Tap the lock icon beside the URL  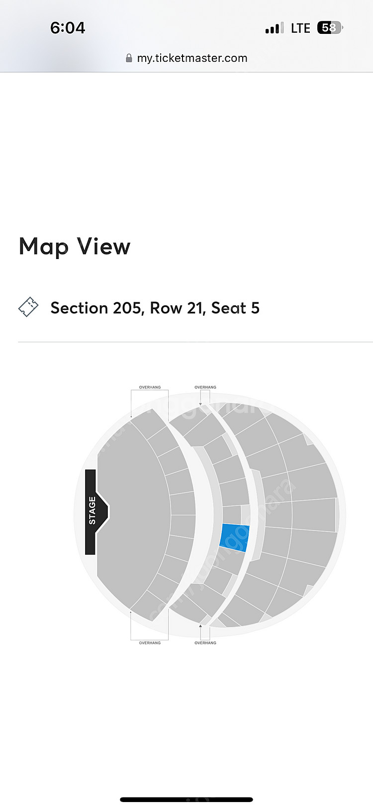pos(129,58)
